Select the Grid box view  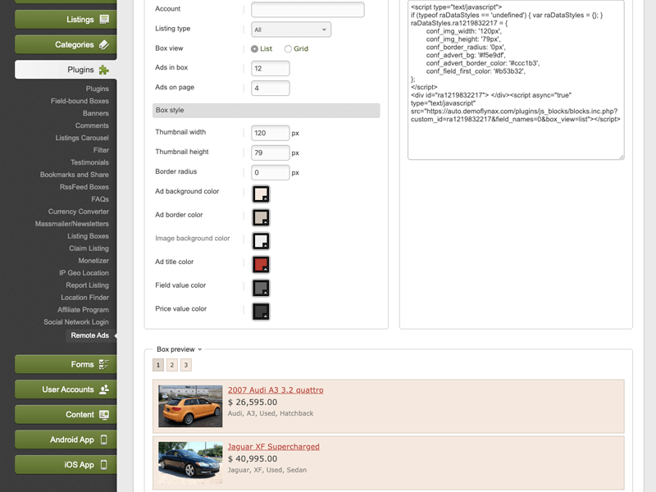point(288,49)
